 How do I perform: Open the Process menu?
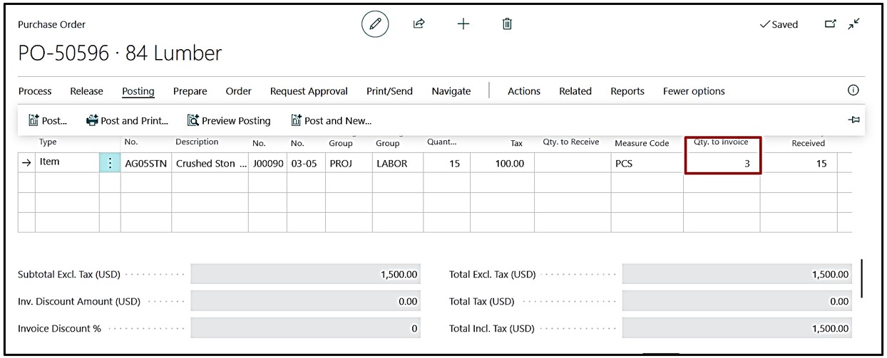[35, 91]
